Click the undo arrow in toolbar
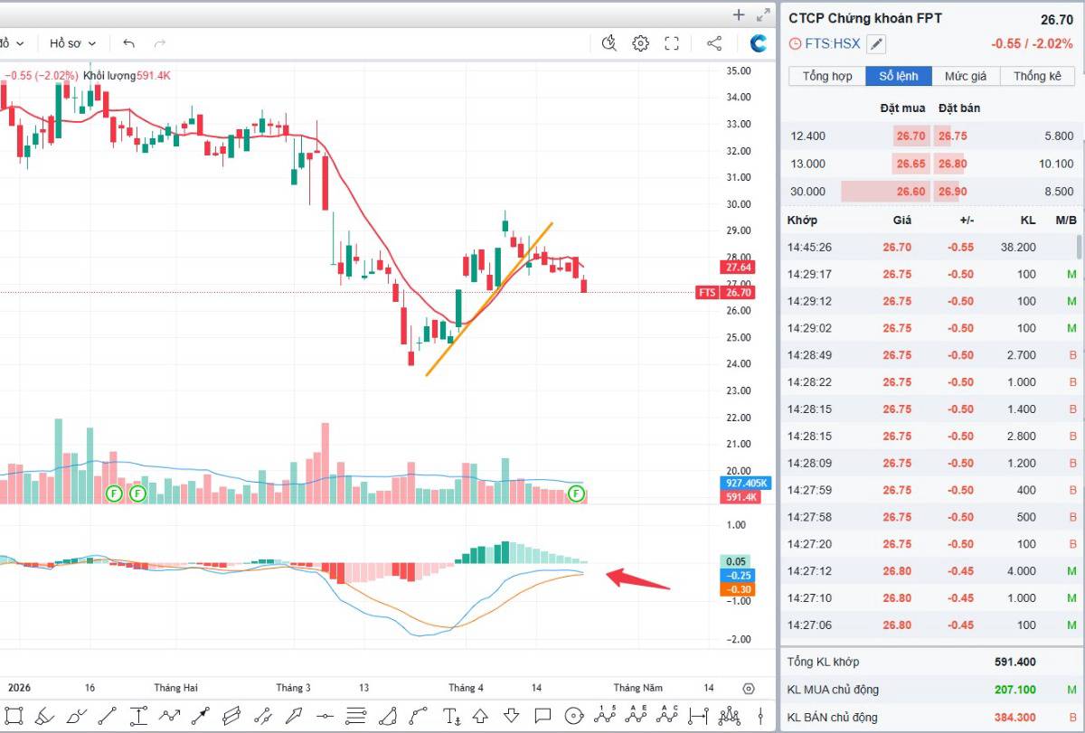Image resolution: width=1085 pixels, height=733 pixels. (128, 43)
